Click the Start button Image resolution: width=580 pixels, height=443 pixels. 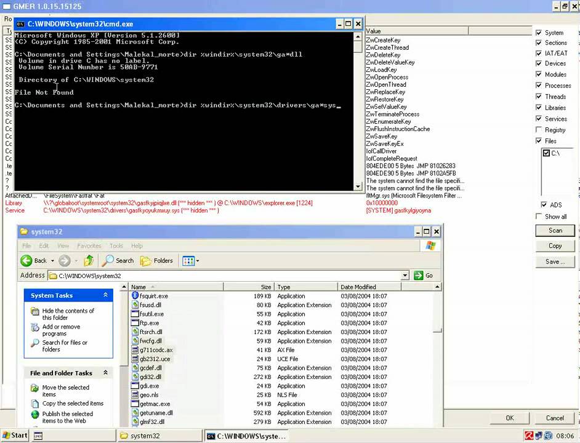[x=15, y=436]
